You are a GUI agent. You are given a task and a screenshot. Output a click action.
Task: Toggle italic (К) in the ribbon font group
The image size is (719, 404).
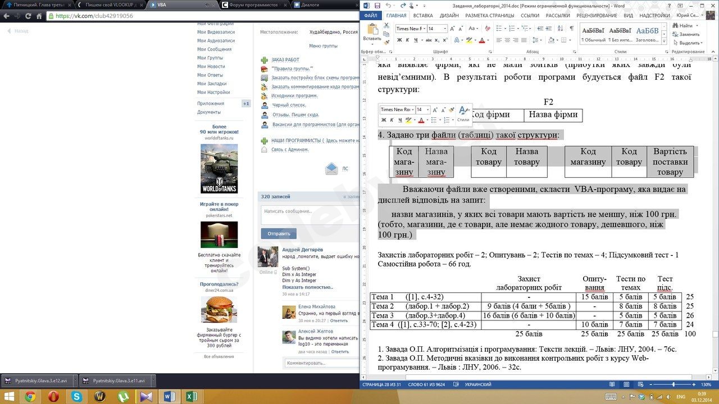click(x=407, y=40)
